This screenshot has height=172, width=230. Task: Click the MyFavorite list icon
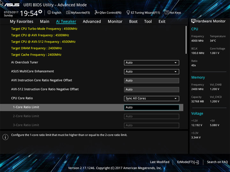[x=68, y=12]
